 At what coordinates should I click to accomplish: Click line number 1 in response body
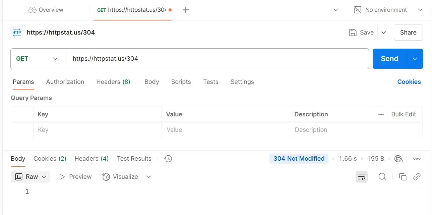[27, 192]
